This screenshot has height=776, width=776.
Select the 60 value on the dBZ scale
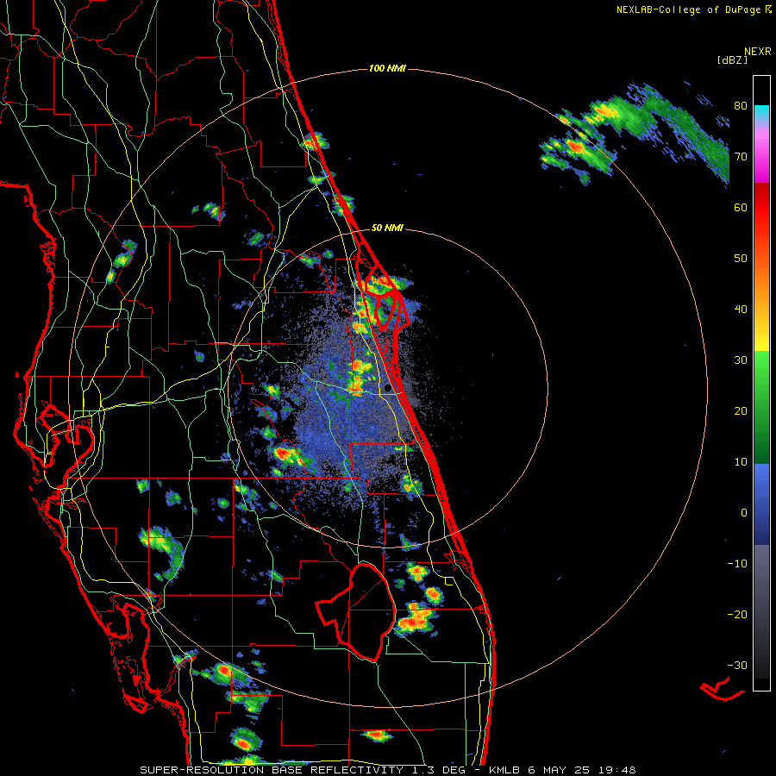741,207
